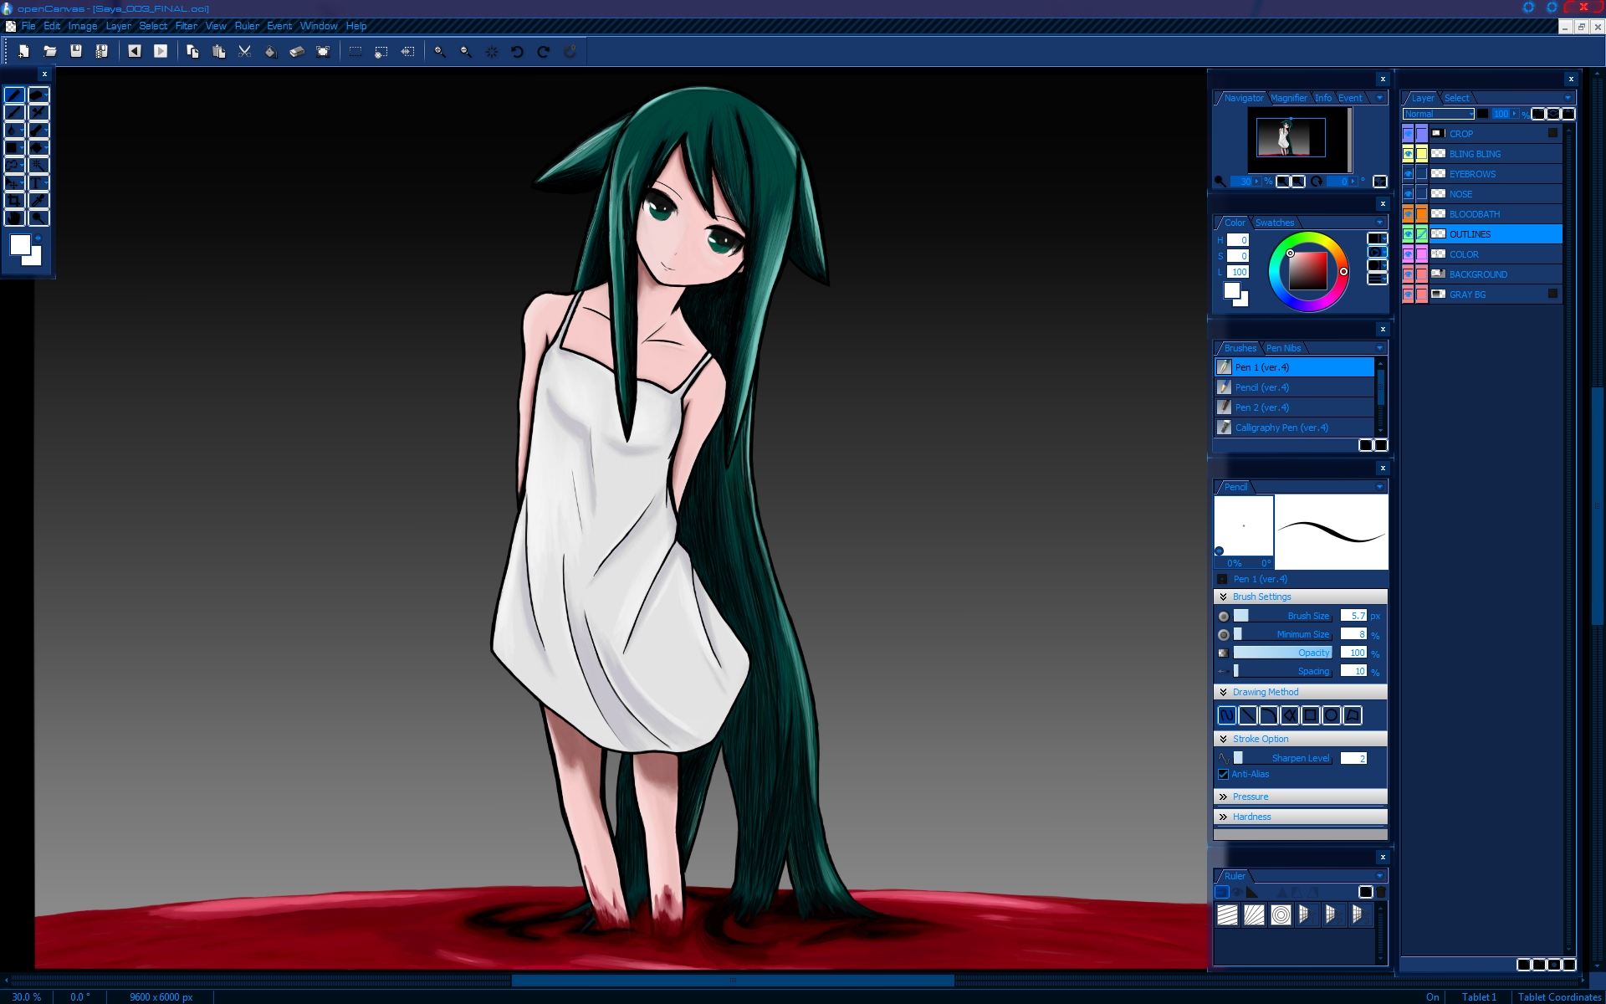Hide the BLOODBATH layer eye
This screenshot has width=1606, height=1004.
click(1408, 213)
